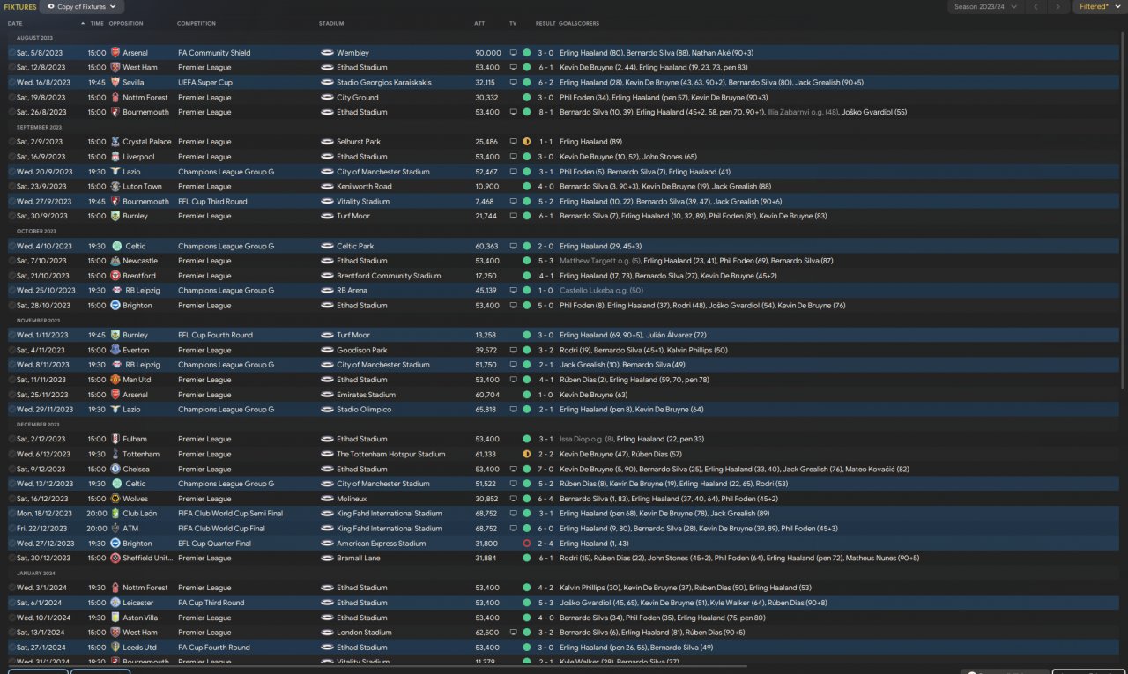
Task: Click the Castello Lukeba o.g. (50) goalscorer text
Action: tap(601, 291)
